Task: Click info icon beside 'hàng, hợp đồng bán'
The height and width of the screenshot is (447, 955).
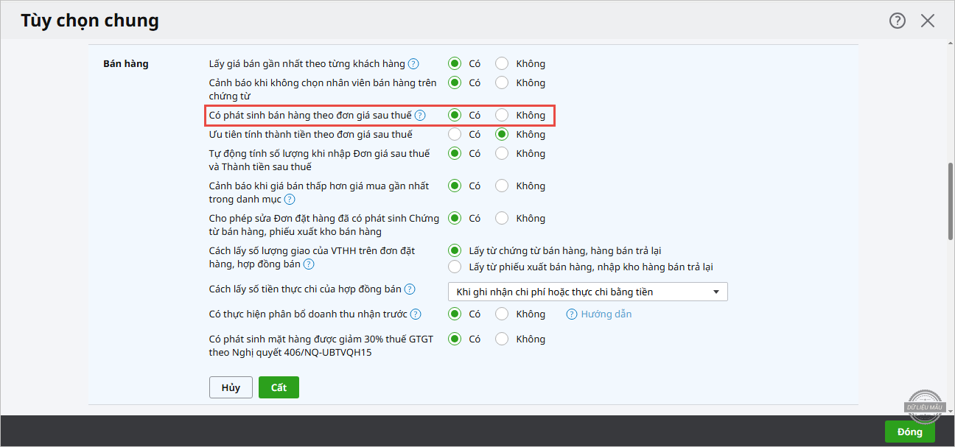Action: click(x=309, y=264)
